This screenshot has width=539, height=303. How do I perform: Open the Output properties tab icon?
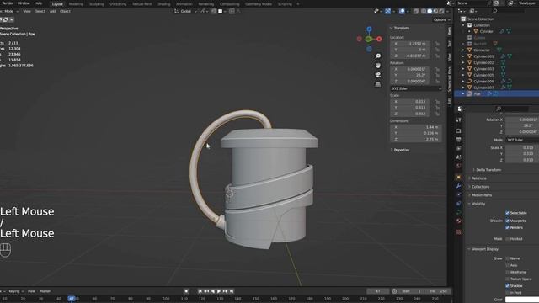(x=458, y=140)
